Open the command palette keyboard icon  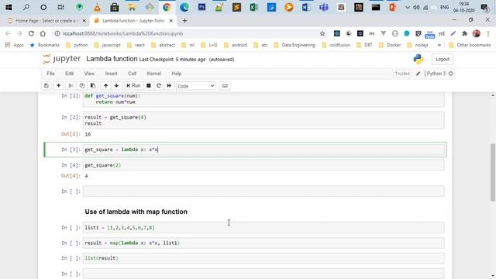coord(225,86)
